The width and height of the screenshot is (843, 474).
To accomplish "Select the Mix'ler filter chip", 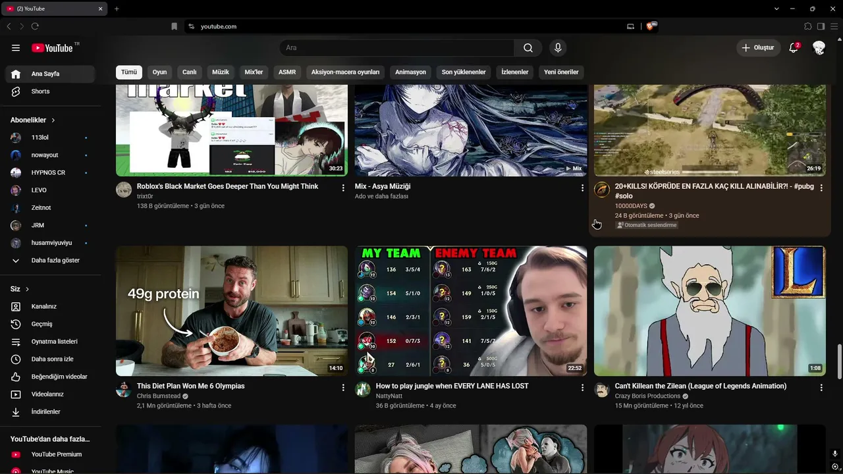I will click(x=254, y=72).
